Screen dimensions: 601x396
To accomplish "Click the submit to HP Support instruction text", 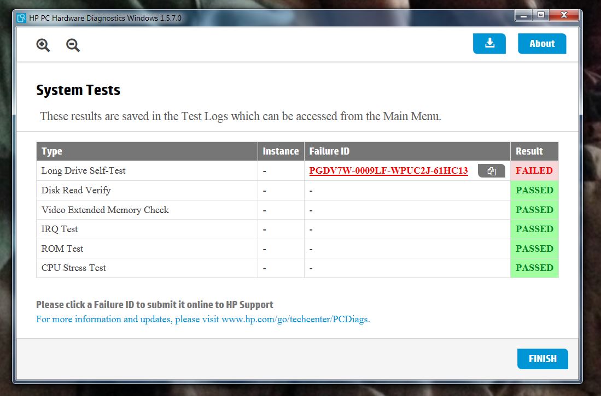I will click(x=154, y=305).
